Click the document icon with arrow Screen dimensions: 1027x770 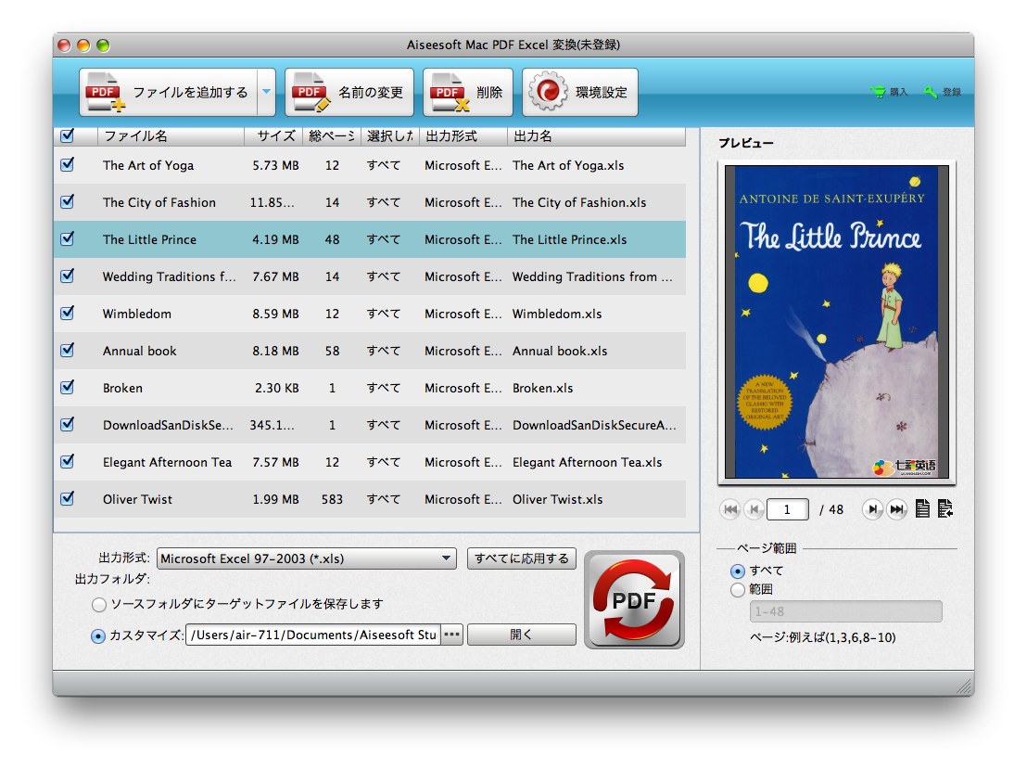tap(945, 508)
